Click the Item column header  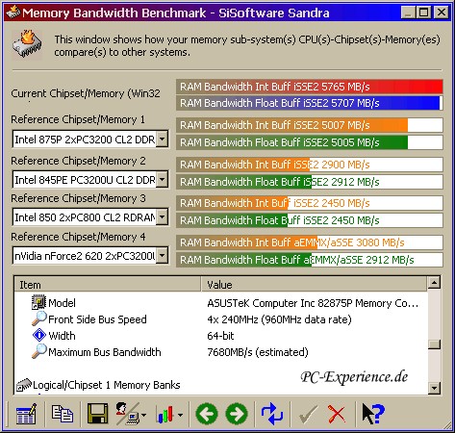click(108, 285)
